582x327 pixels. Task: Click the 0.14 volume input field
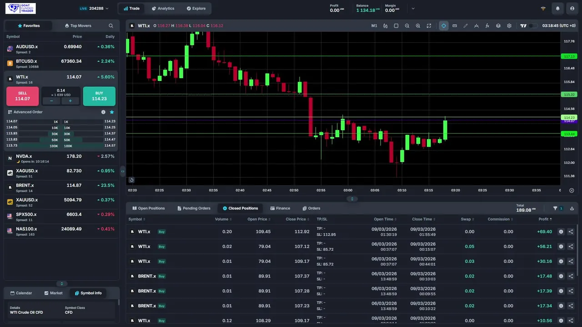click(x=61, y=90)
